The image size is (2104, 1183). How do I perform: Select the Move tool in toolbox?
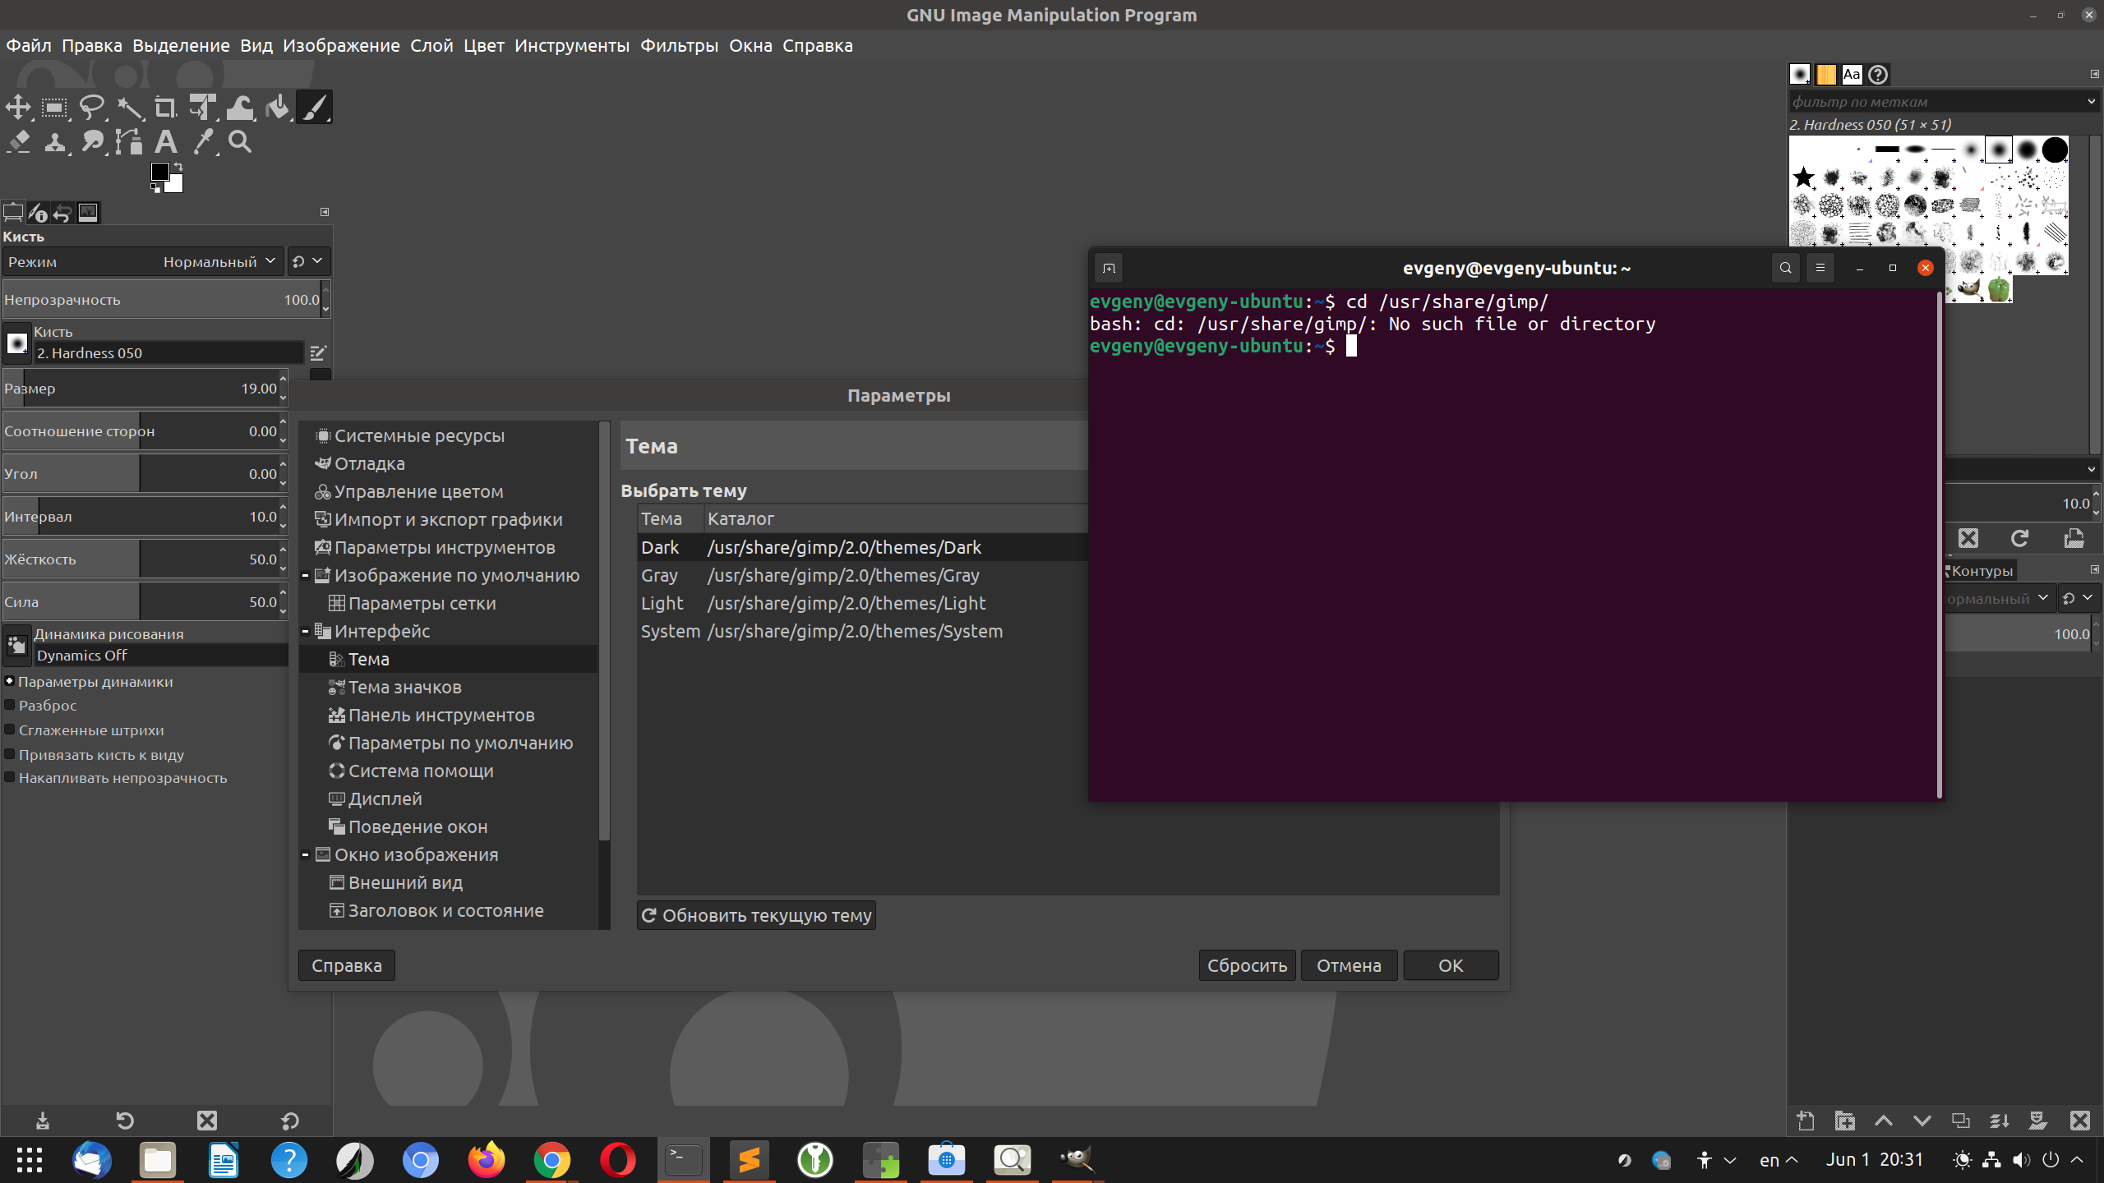[x=18, y=108]
